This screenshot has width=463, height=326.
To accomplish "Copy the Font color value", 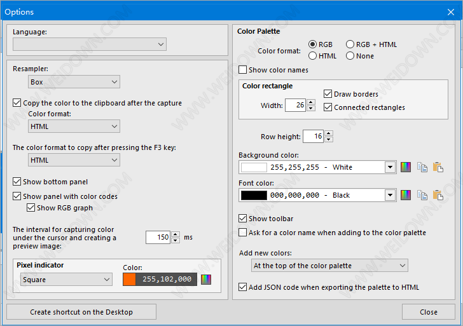I will 422,195.
